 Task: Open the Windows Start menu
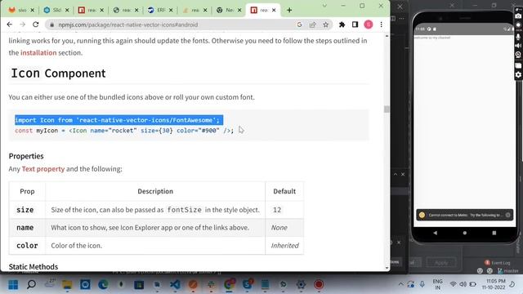tap(13, 284)
